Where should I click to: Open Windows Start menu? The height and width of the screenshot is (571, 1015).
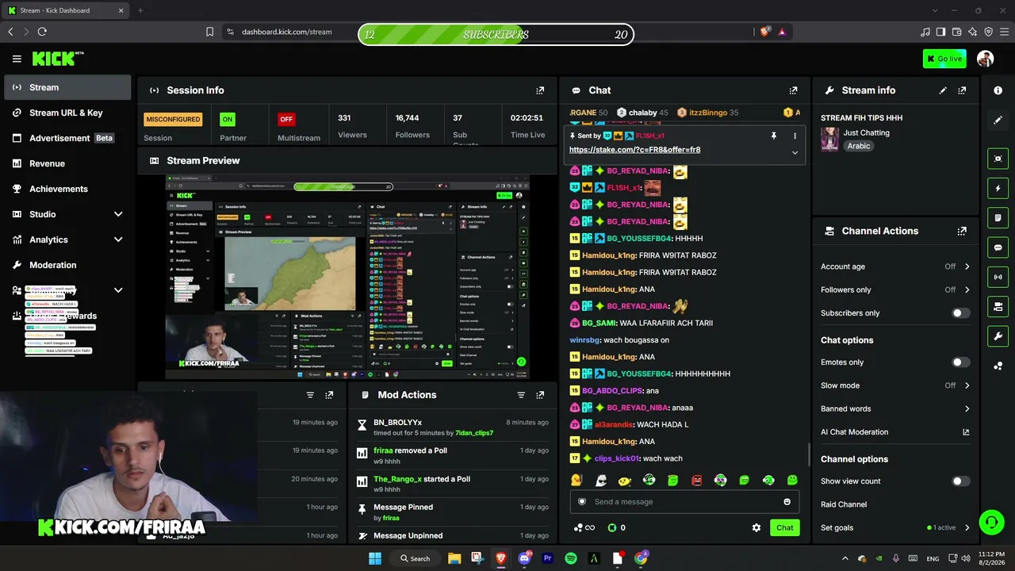point(375,558)
